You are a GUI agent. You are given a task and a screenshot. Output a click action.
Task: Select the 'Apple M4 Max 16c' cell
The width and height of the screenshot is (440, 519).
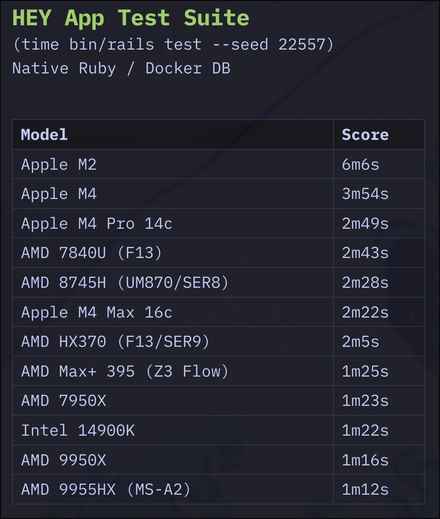pos(173,312)
